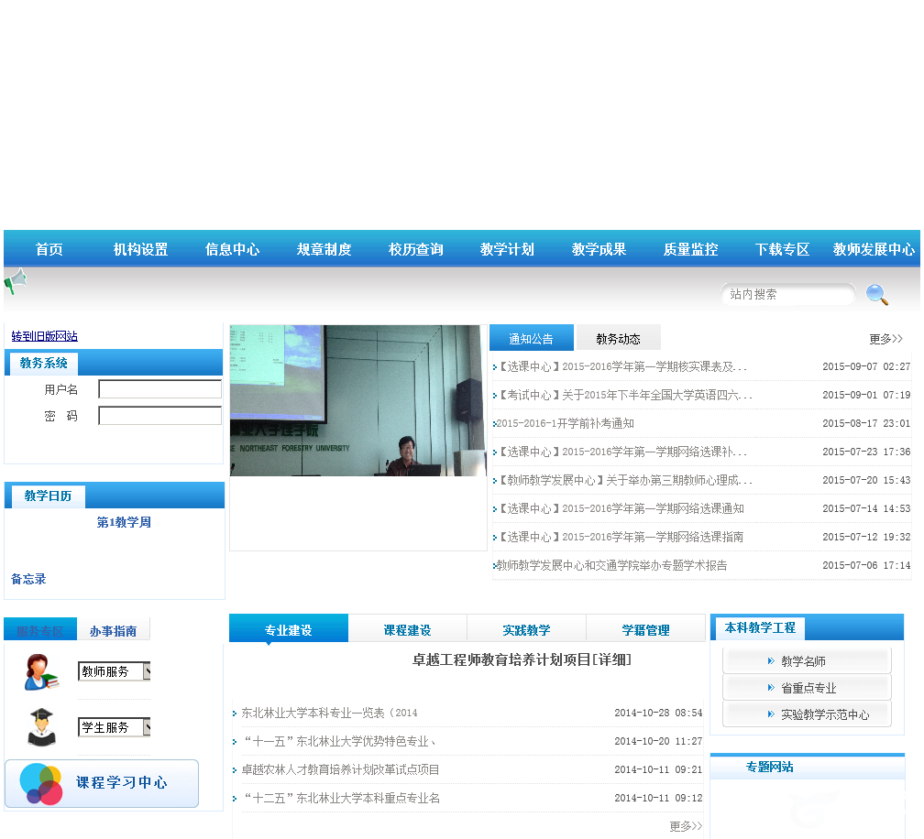Click 更多>> next to the notice list

tap(885, 338)
